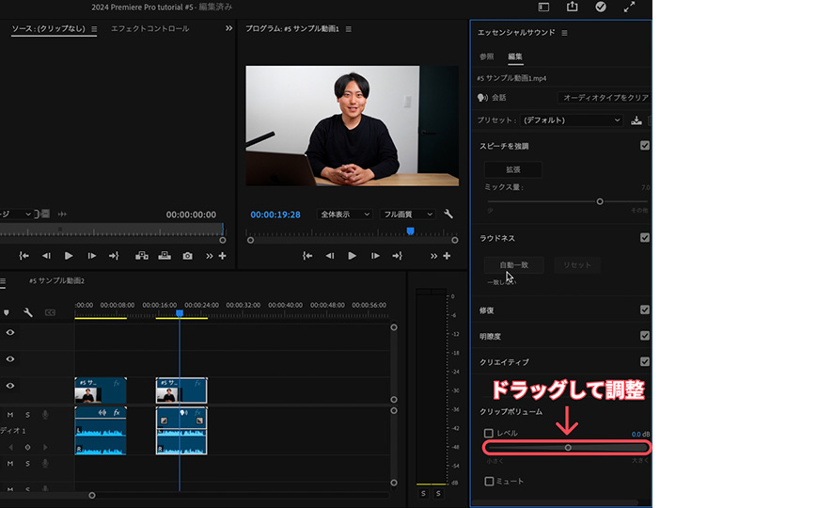Expand Program monitor extra controls chevron
Image resolution: width=817 pixels, height=508 pixels.
(x=433, y=256)
